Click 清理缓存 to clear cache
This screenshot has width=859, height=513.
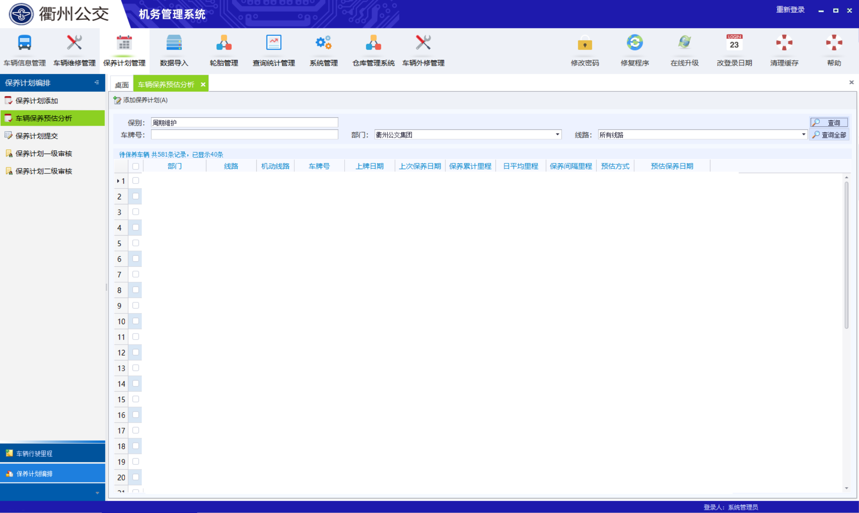tap(784, 49)
